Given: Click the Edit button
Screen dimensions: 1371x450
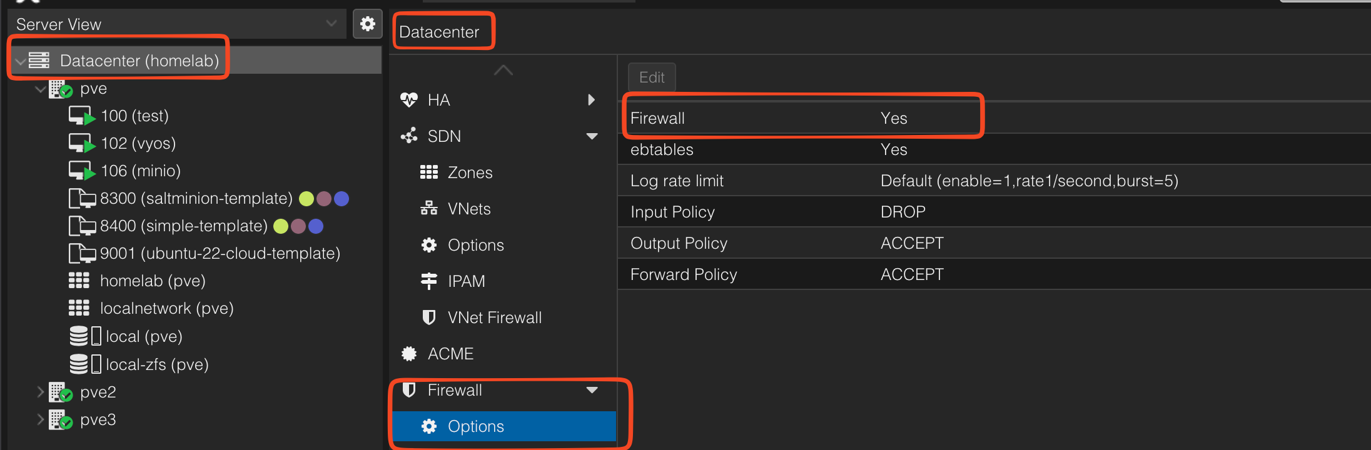Looking at the screenshot, I should 651,77.
